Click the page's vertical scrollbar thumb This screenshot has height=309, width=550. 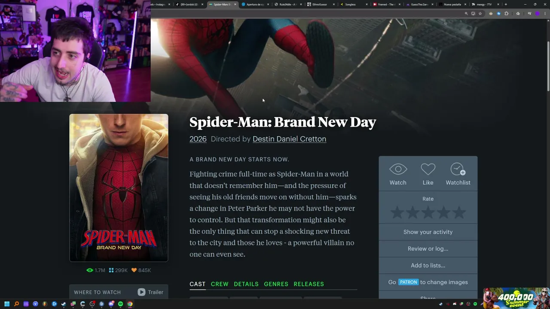548,67
